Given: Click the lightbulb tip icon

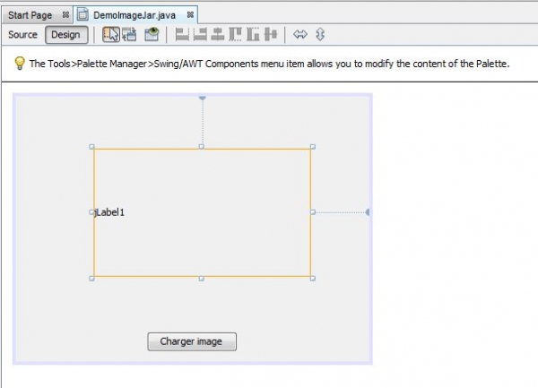Looking at the screenshot, I should [20, 64].
